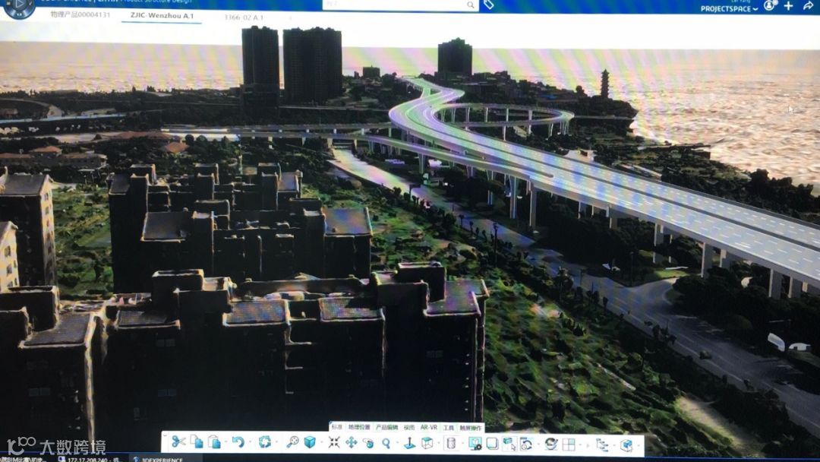Screen dimensions: 820x462
Task: Select the Rotate view tool
Action: coord(368,443)
